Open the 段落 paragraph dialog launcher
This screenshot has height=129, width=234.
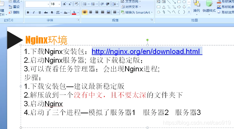coord(152,20)
